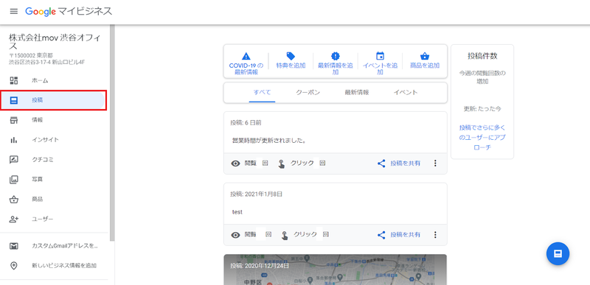Click the 今週の閲覧回数の増加 text
This screenshot has width=590, height=285.
(482, 77)
